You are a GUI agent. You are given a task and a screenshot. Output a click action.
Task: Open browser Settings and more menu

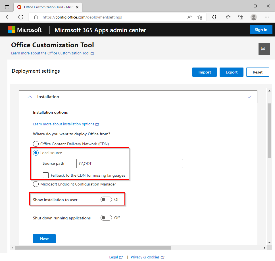(x=266, y=17)
